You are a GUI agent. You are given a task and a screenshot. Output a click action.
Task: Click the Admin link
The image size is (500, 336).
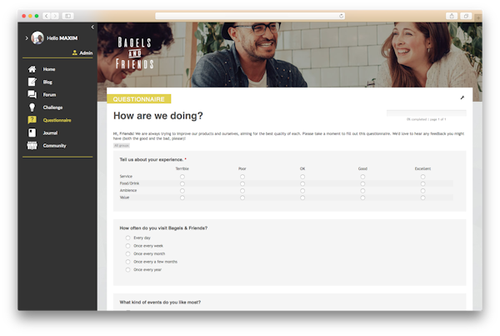(86, 53)
